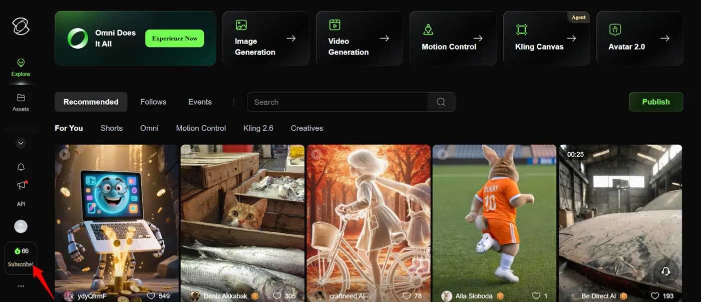Like the ydyQfrmF robot video
Viewport: 701px width, 302px height.
point(151,296)
